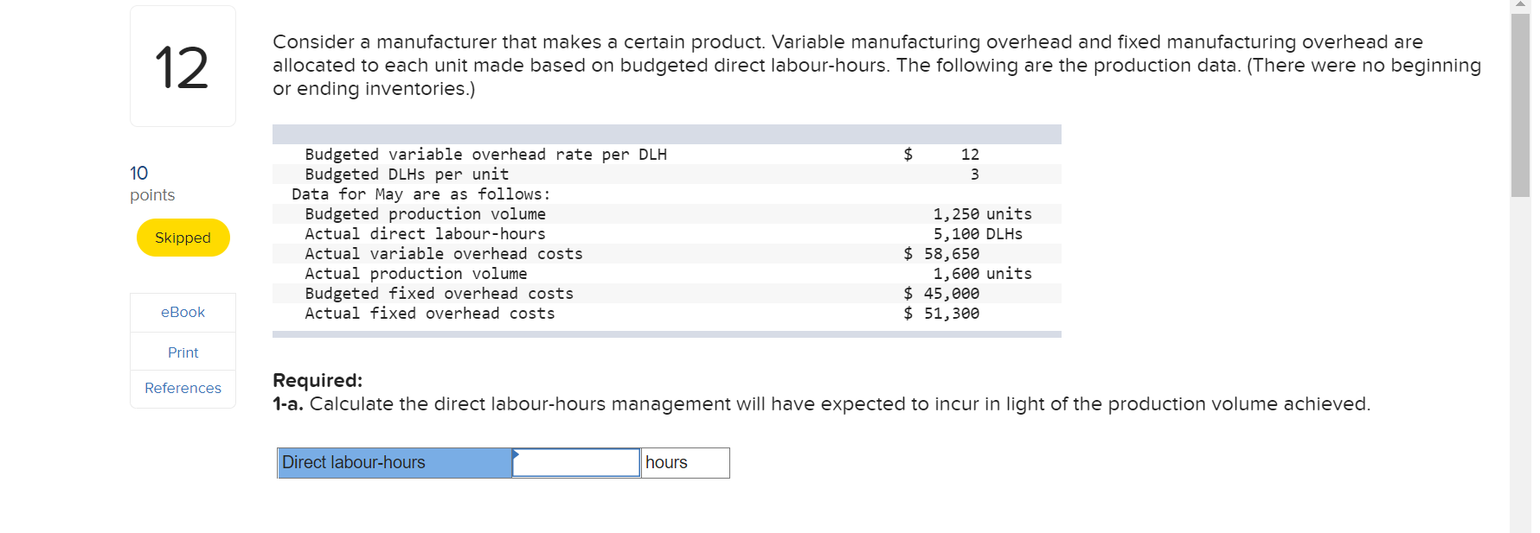Click the '1,600 units' value
Screen dimensions: 1540x533
pyautogui.click(x=982, y=274)
